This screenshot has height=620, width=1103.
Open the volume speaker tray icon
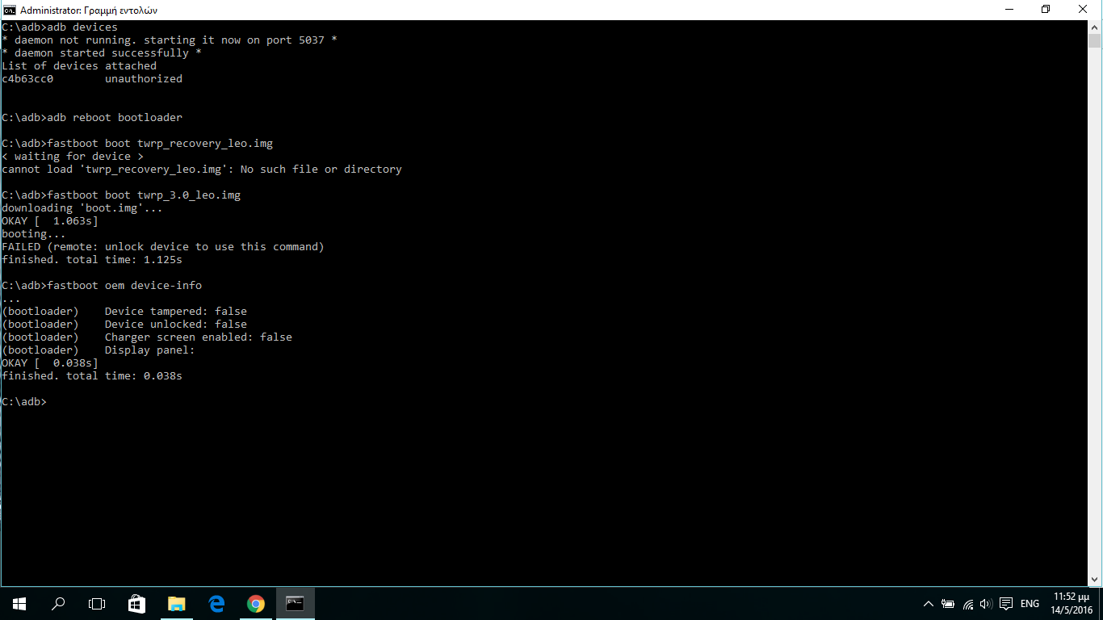click(x=986, y=604)
